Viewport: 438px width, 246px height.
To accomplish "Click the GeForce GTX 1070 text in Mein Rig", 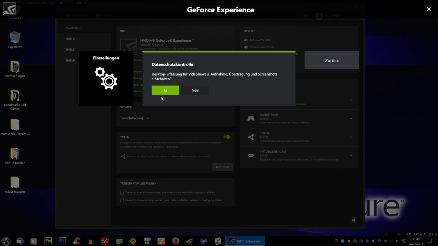I will [x=260, y=40].
